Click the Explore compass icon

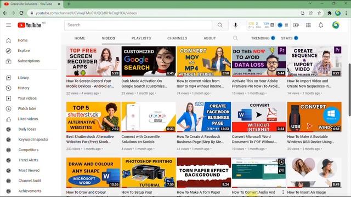pos(9,51)
